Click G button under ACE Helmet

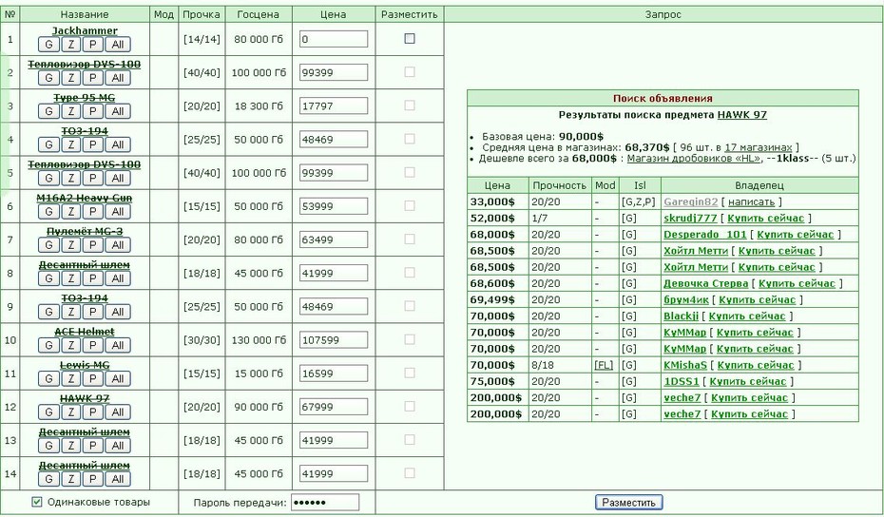click(x=49, y=345)
